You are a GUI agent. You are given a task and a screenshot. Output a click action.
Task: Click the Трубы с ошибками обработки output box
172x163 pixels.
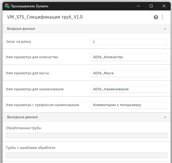point(87,155)
